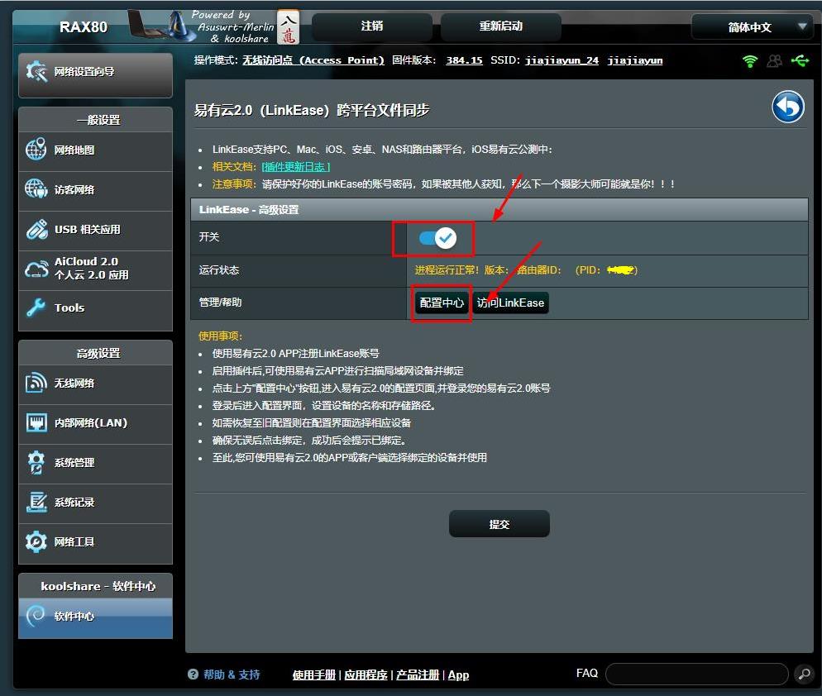
Task: Open 网络地图 menu item
Action: click(x=95, y=150)
